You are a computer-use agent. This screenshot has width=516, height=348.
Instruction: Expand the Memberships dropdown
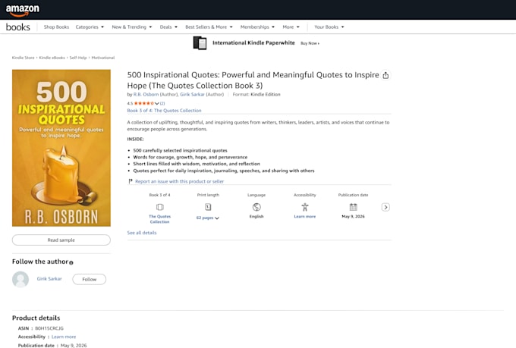pos(257,27)
